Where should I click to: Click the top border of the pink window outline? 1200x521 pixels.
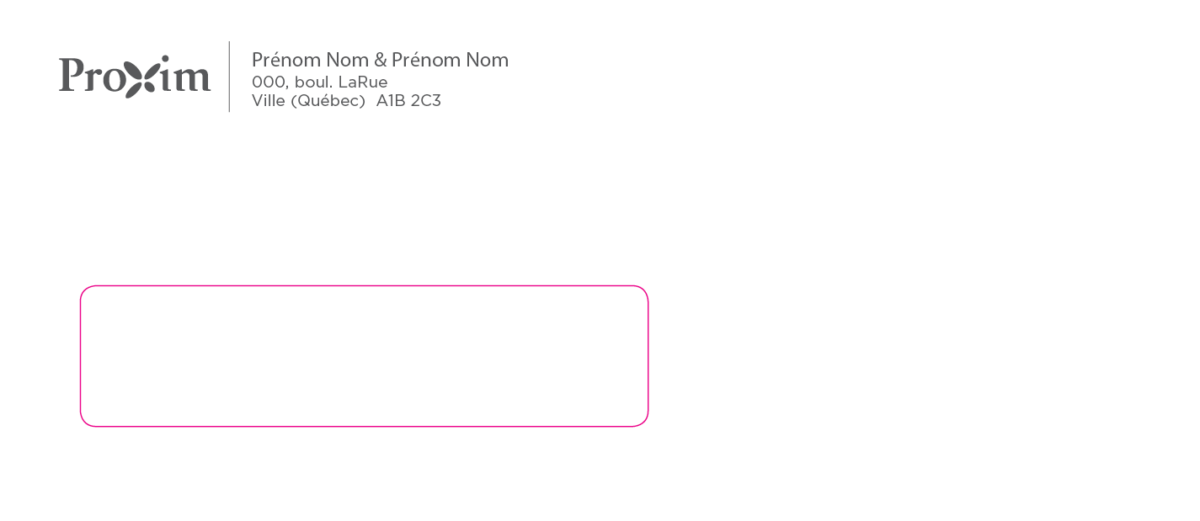(x=364, y=286)
